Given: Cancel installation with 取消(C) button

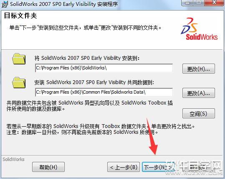Looking at the screenshot, I should click(199, 167).
